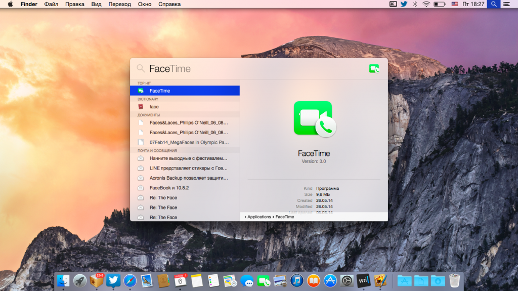Launch FaceTime from the Dock

pyautogui.click(x=263, y=281)
